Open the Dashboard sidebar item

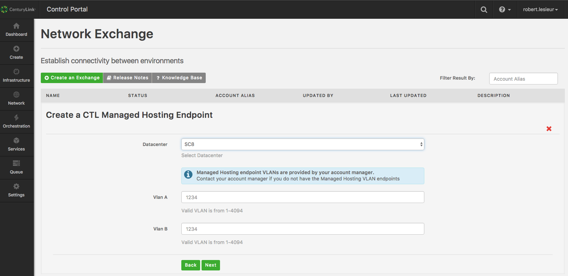tap(16, 30)
